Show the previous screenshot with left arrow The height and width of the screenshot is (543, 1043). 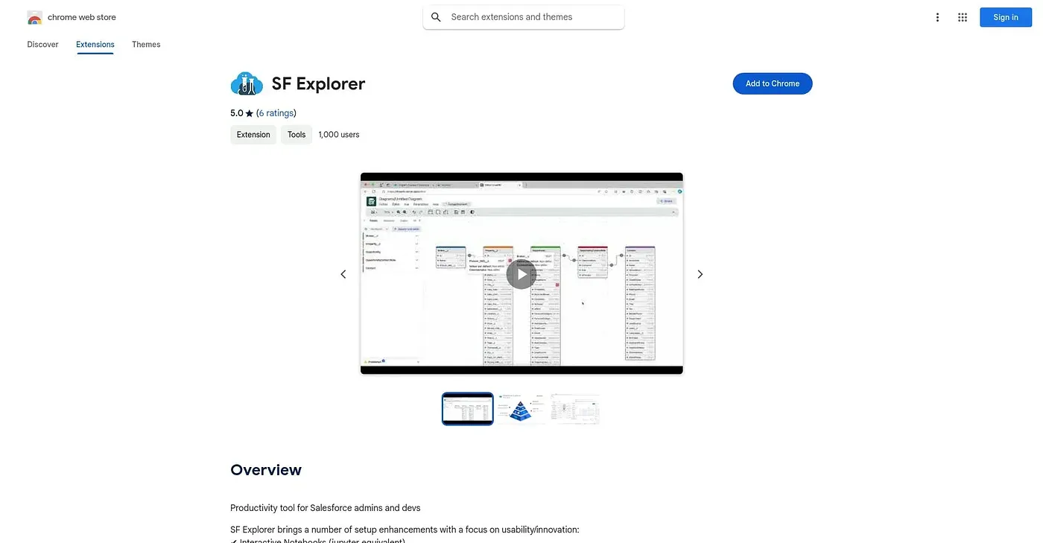pyautogui.click(x=343, y=274)
